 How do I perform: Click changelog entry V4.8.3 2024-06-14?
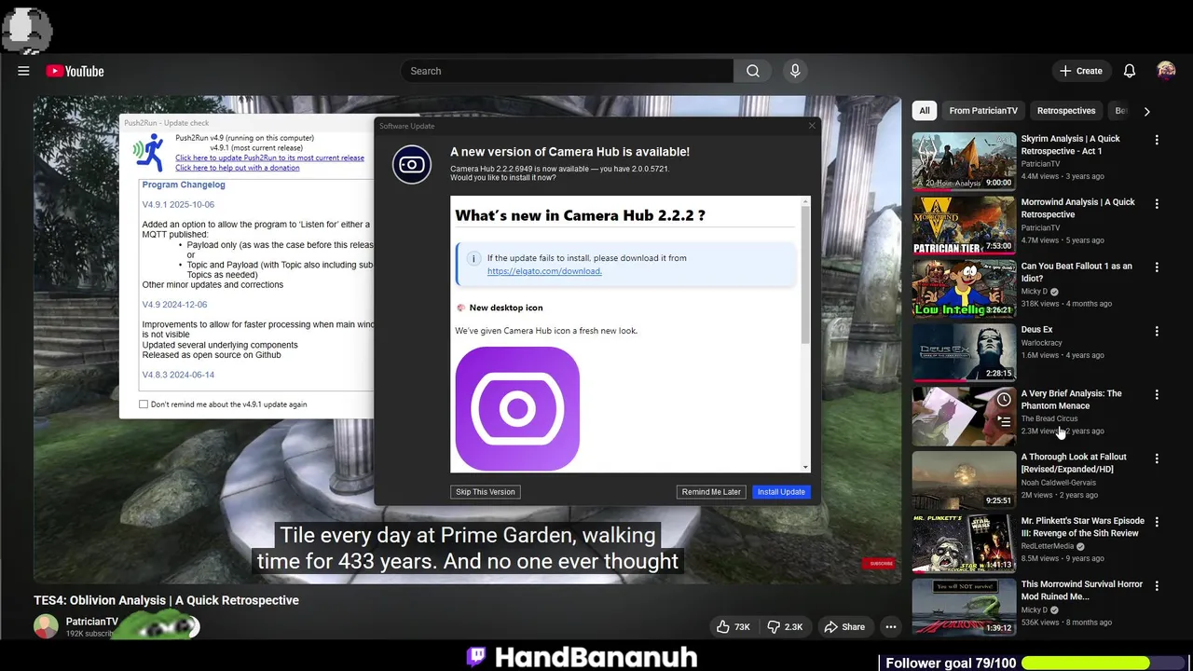pyautogui.click(x=178, y=375)
